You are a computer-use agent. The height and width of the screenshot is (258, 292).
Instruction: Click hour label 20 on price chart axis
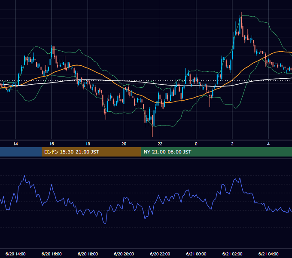pos(124,144)
